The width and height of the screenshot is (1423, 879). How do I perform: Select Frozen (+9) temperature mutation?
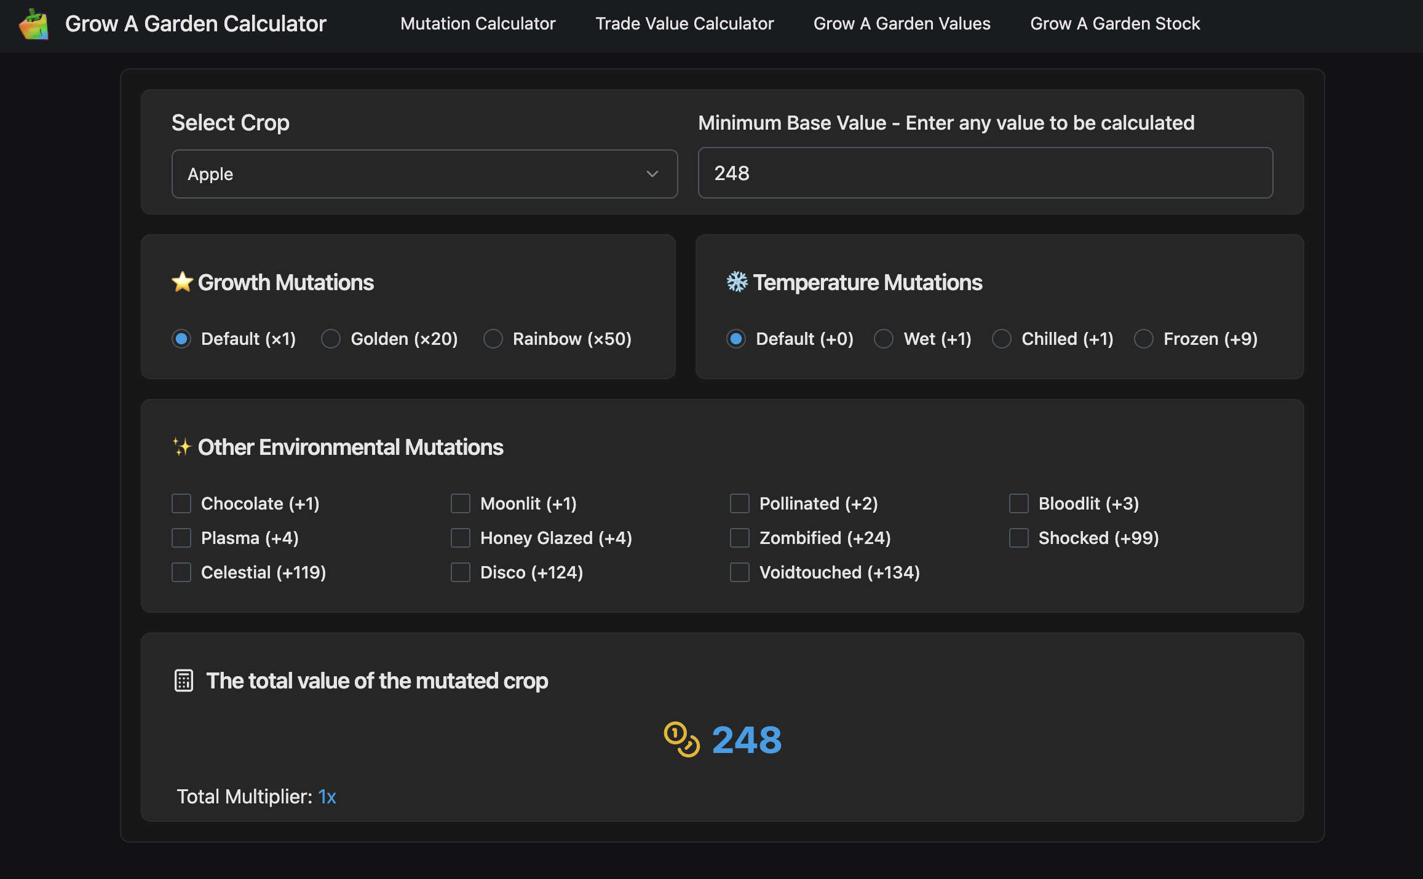[1144, 339]
